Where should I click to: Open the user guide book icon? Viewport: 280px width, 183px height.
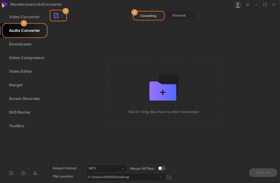coord(11,173)
